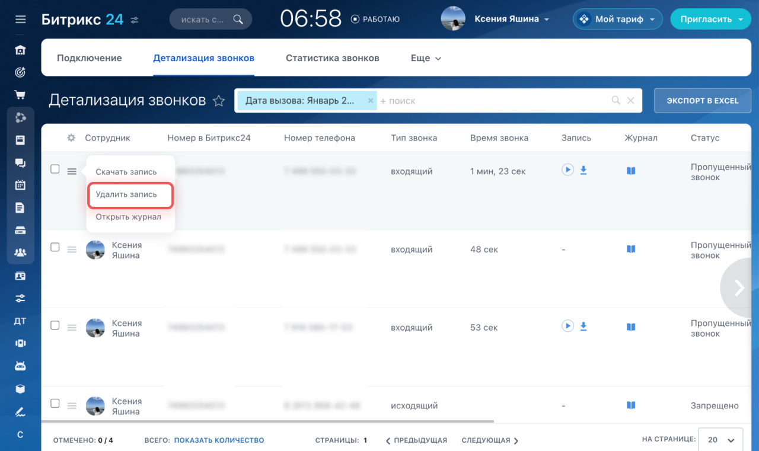Open the Мой тариф dropdown
The height and width of the screenshot is (451, 759).
pos(617,19)
